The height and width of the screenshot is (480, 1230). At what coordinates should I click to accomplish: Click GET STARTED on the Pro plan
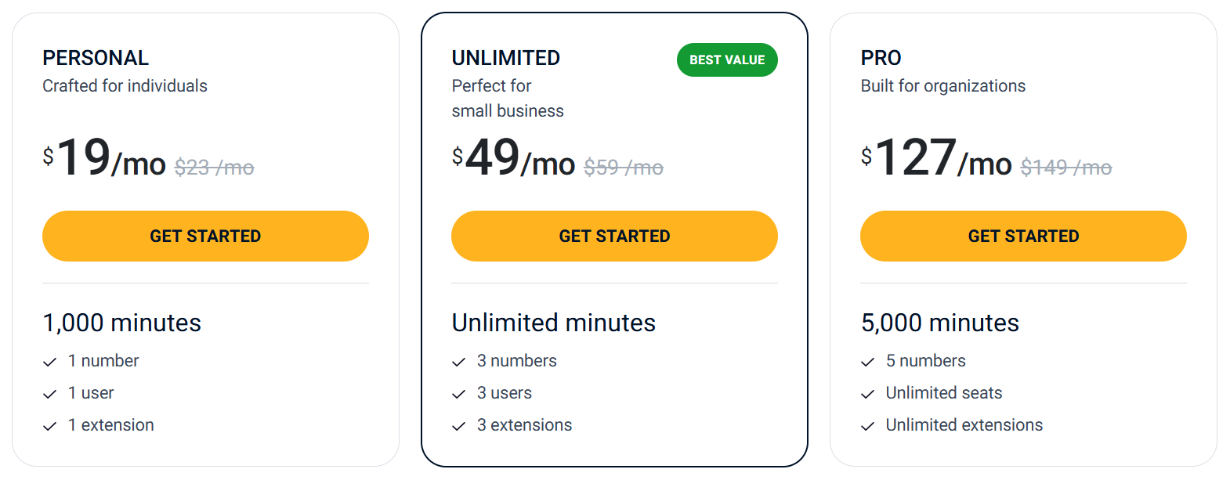[x=1023, y=236]
